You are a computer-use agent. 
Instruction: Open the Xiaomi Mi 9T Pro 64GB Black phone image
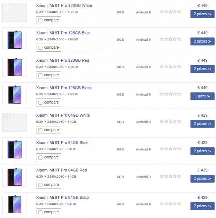(x=14, y=204)
